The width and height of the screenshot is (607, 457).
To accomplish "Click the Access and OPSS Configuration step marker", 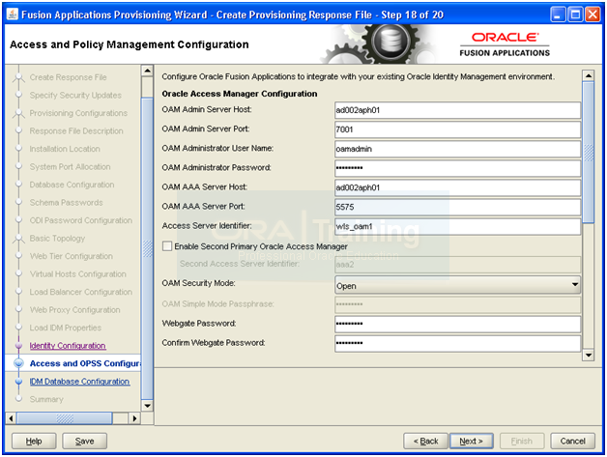I will (18, 363).
